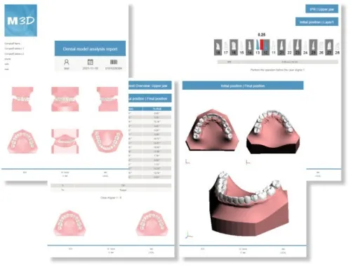
Task: Click axis indicator under final upper jaw model
Action: tap(248, 162)
